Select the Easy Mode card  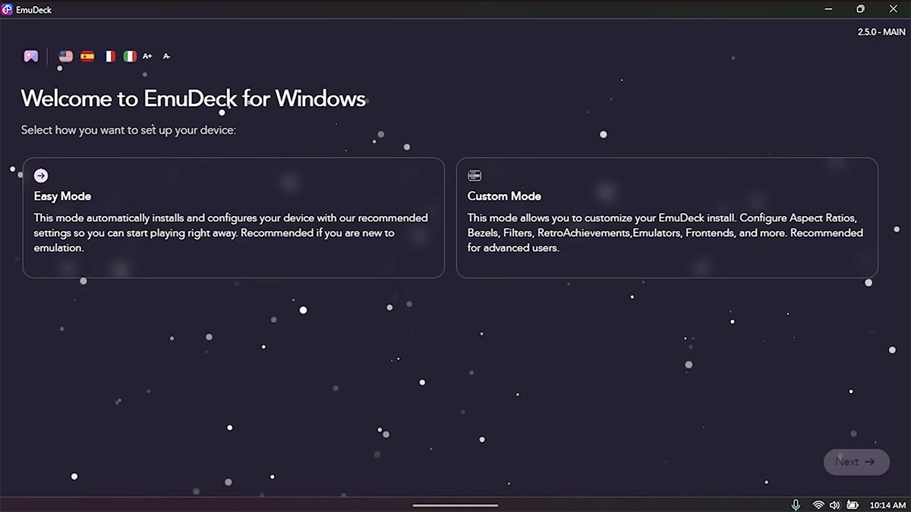click(233, 218)
